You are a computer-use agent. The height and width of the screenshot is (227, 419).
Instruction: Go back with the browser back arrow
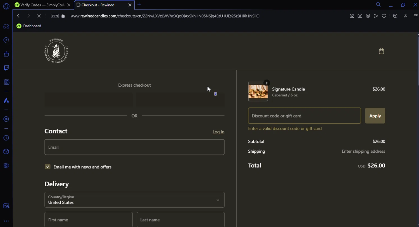[18, 16]
